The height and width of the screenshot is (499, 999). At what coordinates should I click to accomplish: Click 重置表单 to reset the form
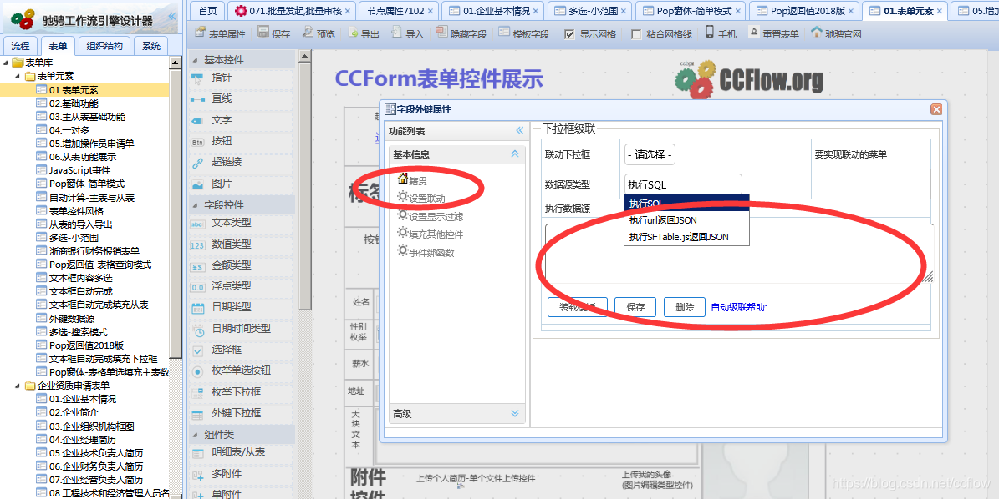773,33
